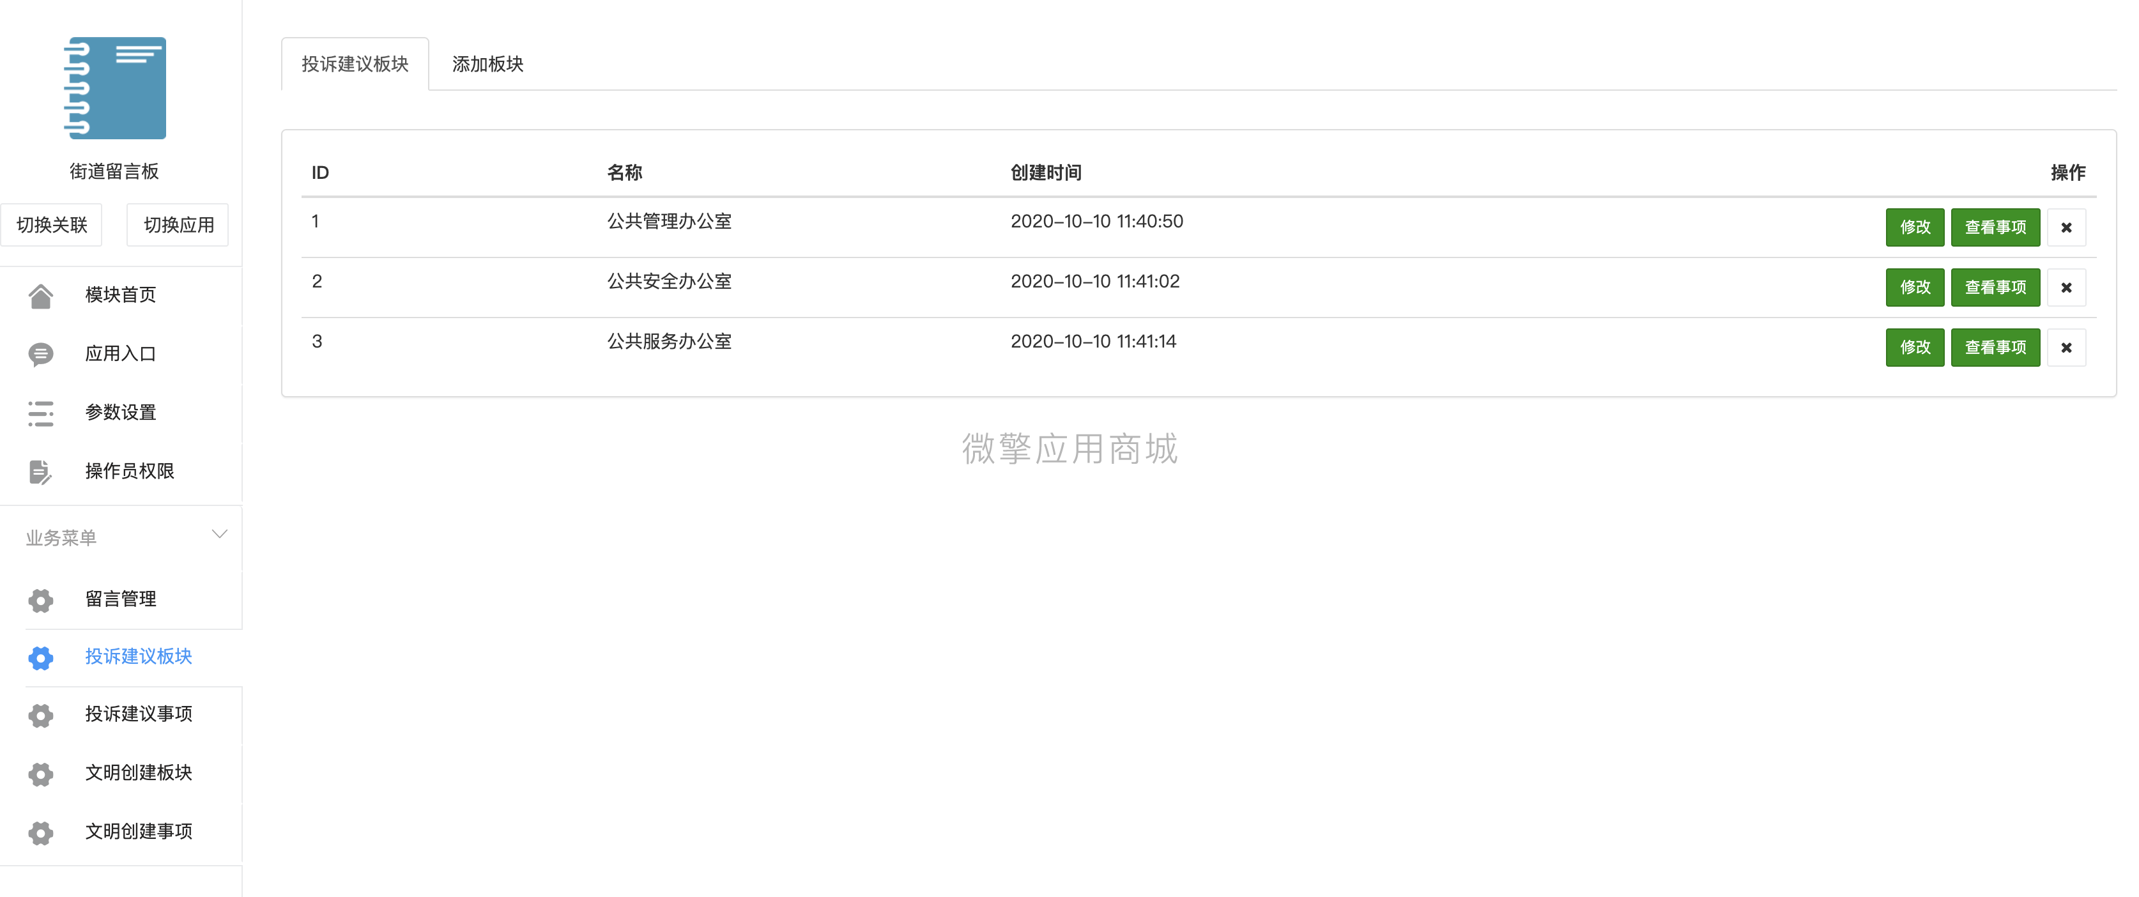The image size is (2139, 897).
Task: Click the gear icon beside 留言管理
Action: pos(41,600)
